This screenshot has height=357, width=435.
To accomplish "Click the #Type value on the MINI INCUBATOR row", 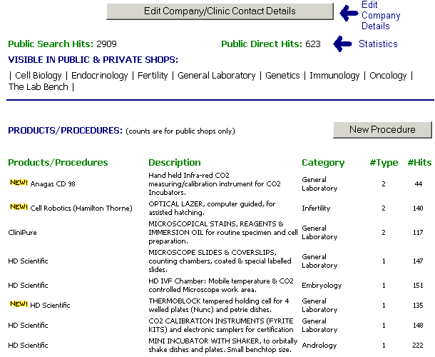I will [384, 346].
